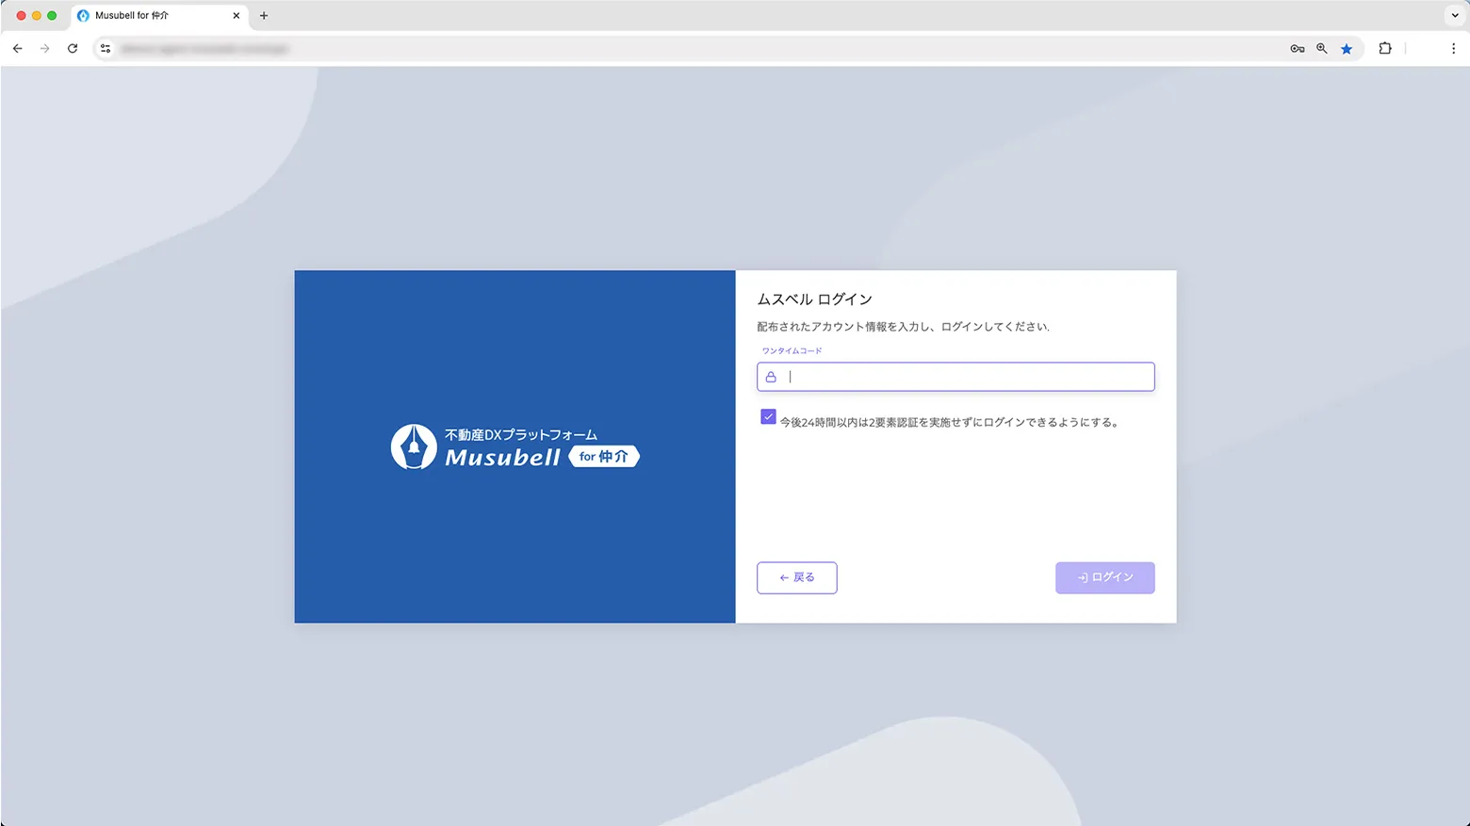The height and width of the screenshot is (826, 1470).
Task: Select the Musubell for 仲介 tab
Action: coord(155,15)
